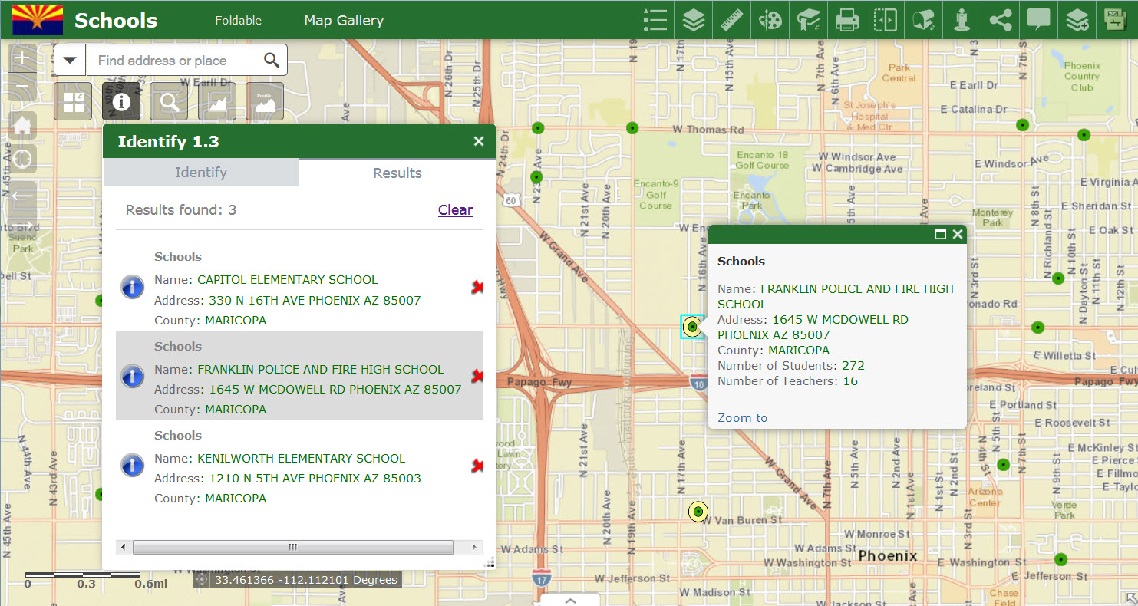Click 'Number of Students: 272' in popup
Screen dimensions: 1138x606
pos(791,366)
